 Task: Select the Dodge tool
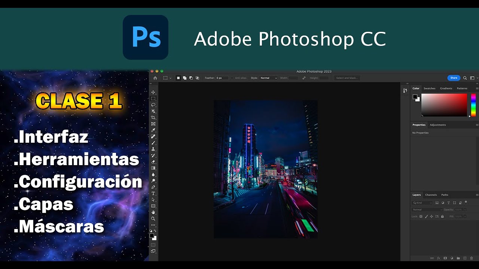(153, 181)
